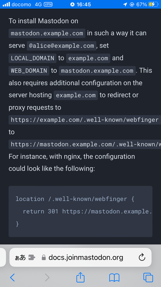
Task: Tap the WEB_DOMAIN code label
Action: click(x=29, y=71)
